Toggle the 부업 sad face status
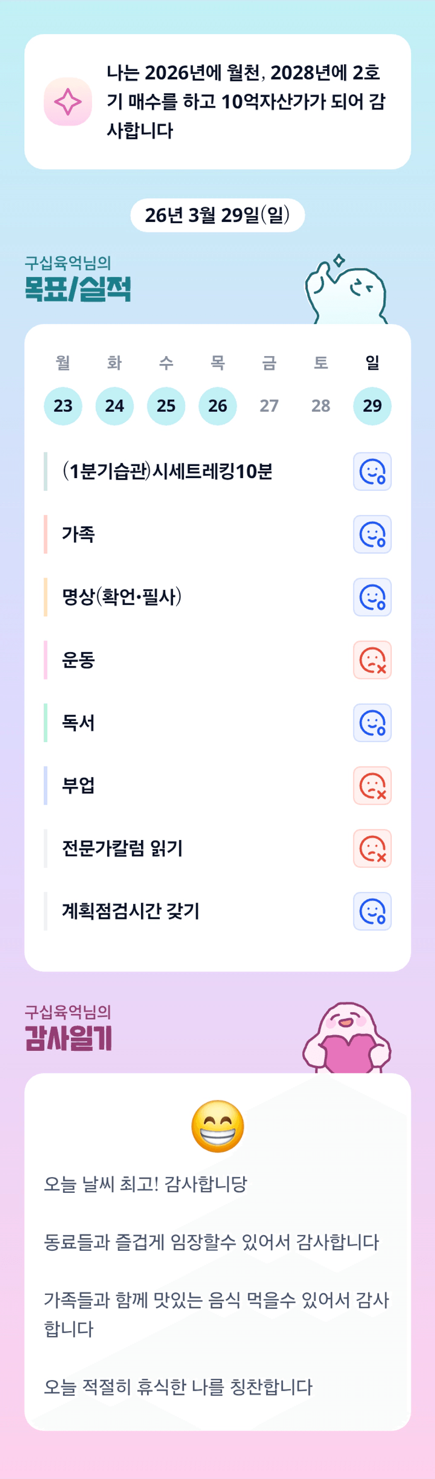The height and width of the screenshot is (1479, 435). tap(372, 785)
